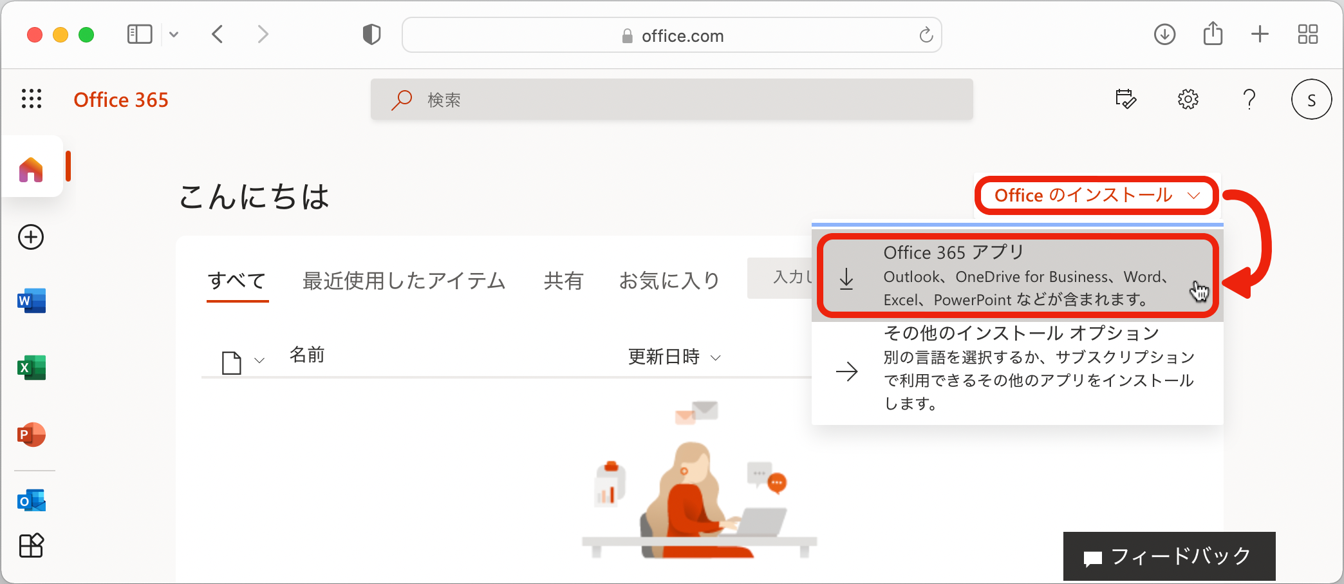Select the 共有 tab
The width and height of the screenshot is (1344, 584).
563,281
